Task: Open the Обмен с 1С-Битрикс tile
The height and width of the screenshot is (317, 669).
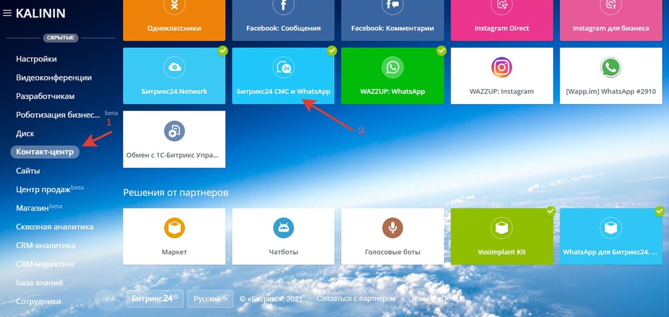Action: tap(174, 139)
